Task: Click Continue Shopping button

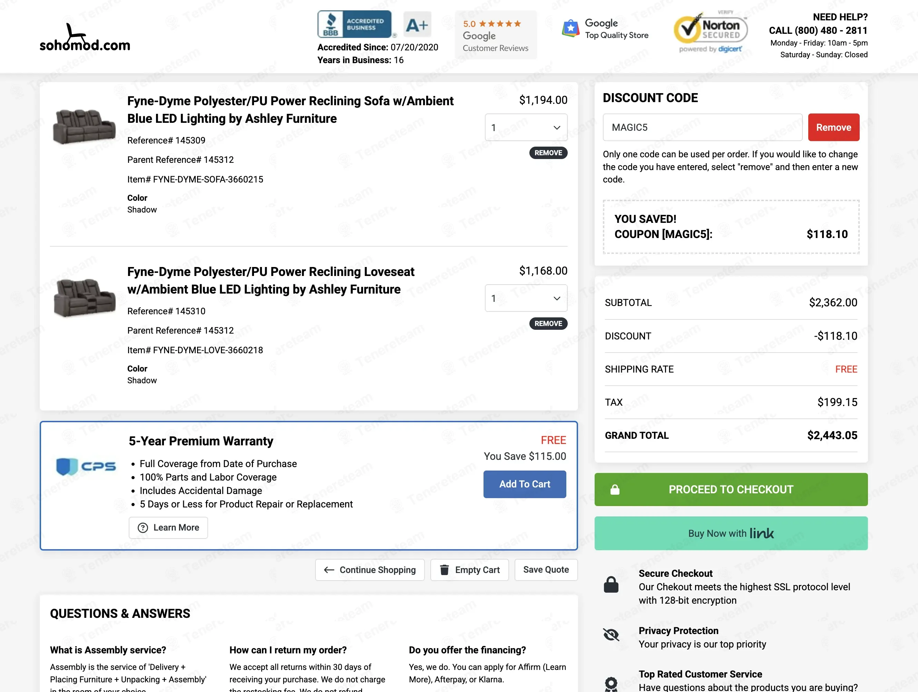Action: pyautogui.click(x=370, y=570)
